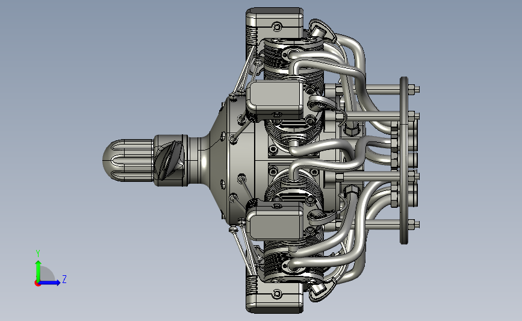Screen dimensions: 522x321
Task: Select the top cylinder rocker cover box
Action: point(275,23)
